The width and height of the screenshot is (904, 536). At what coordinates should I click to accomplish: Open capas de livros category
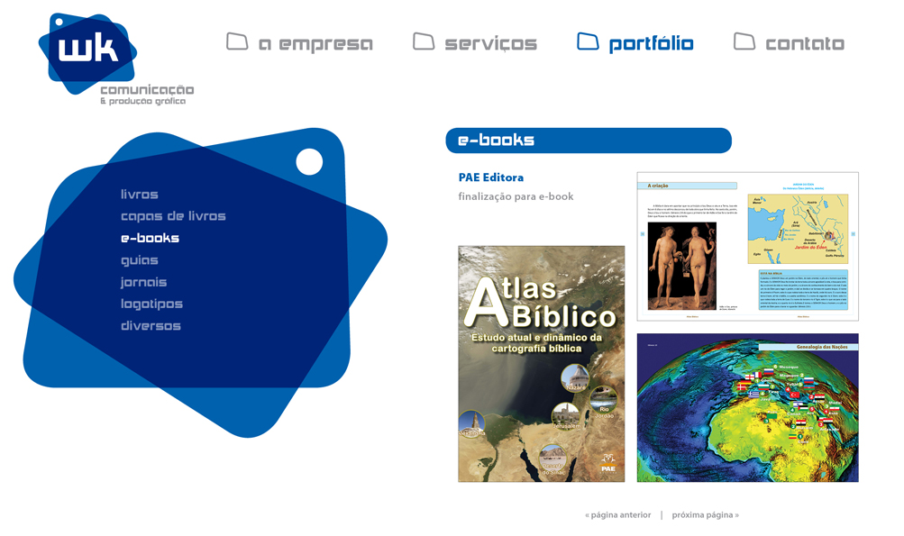(173, 216)
